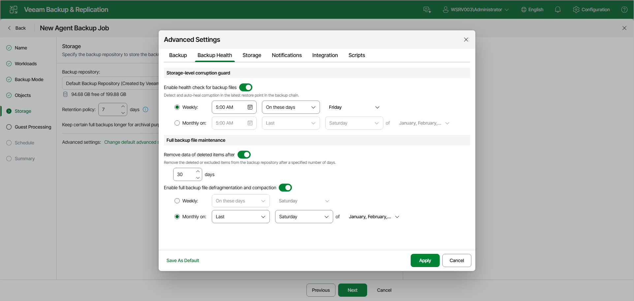This screenshot has height=301, width=634.
Task: Open defragmentation weekly Saturday dropdown
Action: coord(304,201)
